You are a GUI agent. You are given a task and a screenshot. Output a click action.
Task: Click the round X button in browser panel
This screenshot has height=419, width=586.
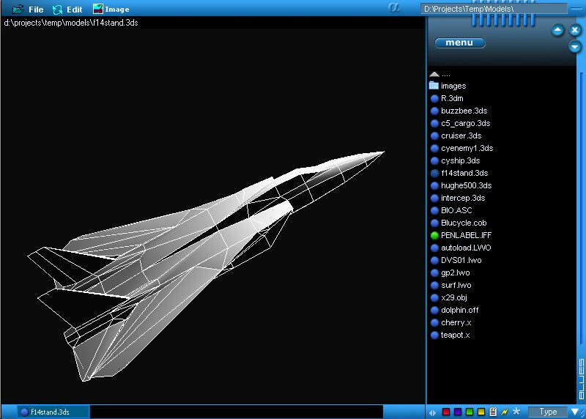(x=575, y=30)
